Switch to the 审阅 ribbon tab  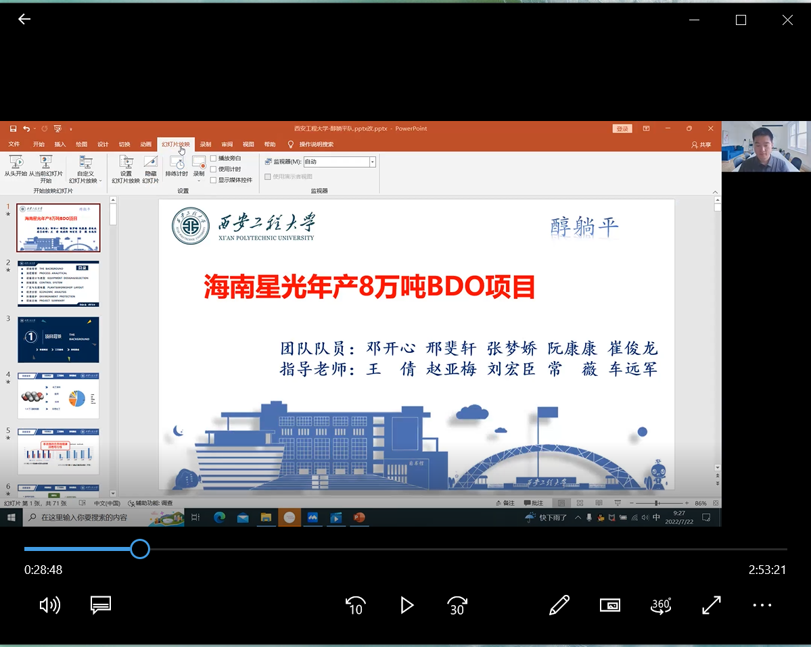click(227, 144)
